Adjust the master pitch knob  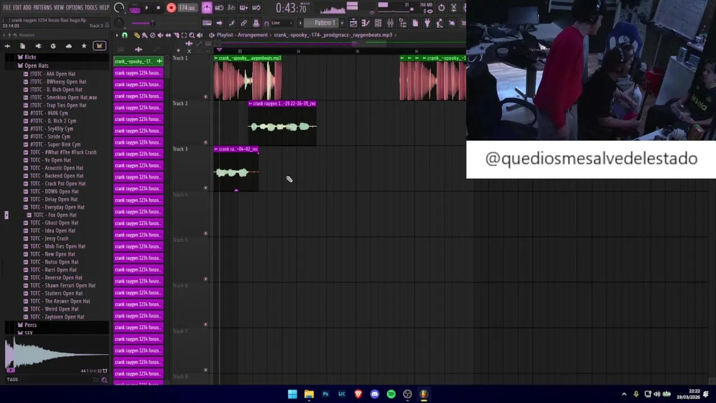click(119, 23)
